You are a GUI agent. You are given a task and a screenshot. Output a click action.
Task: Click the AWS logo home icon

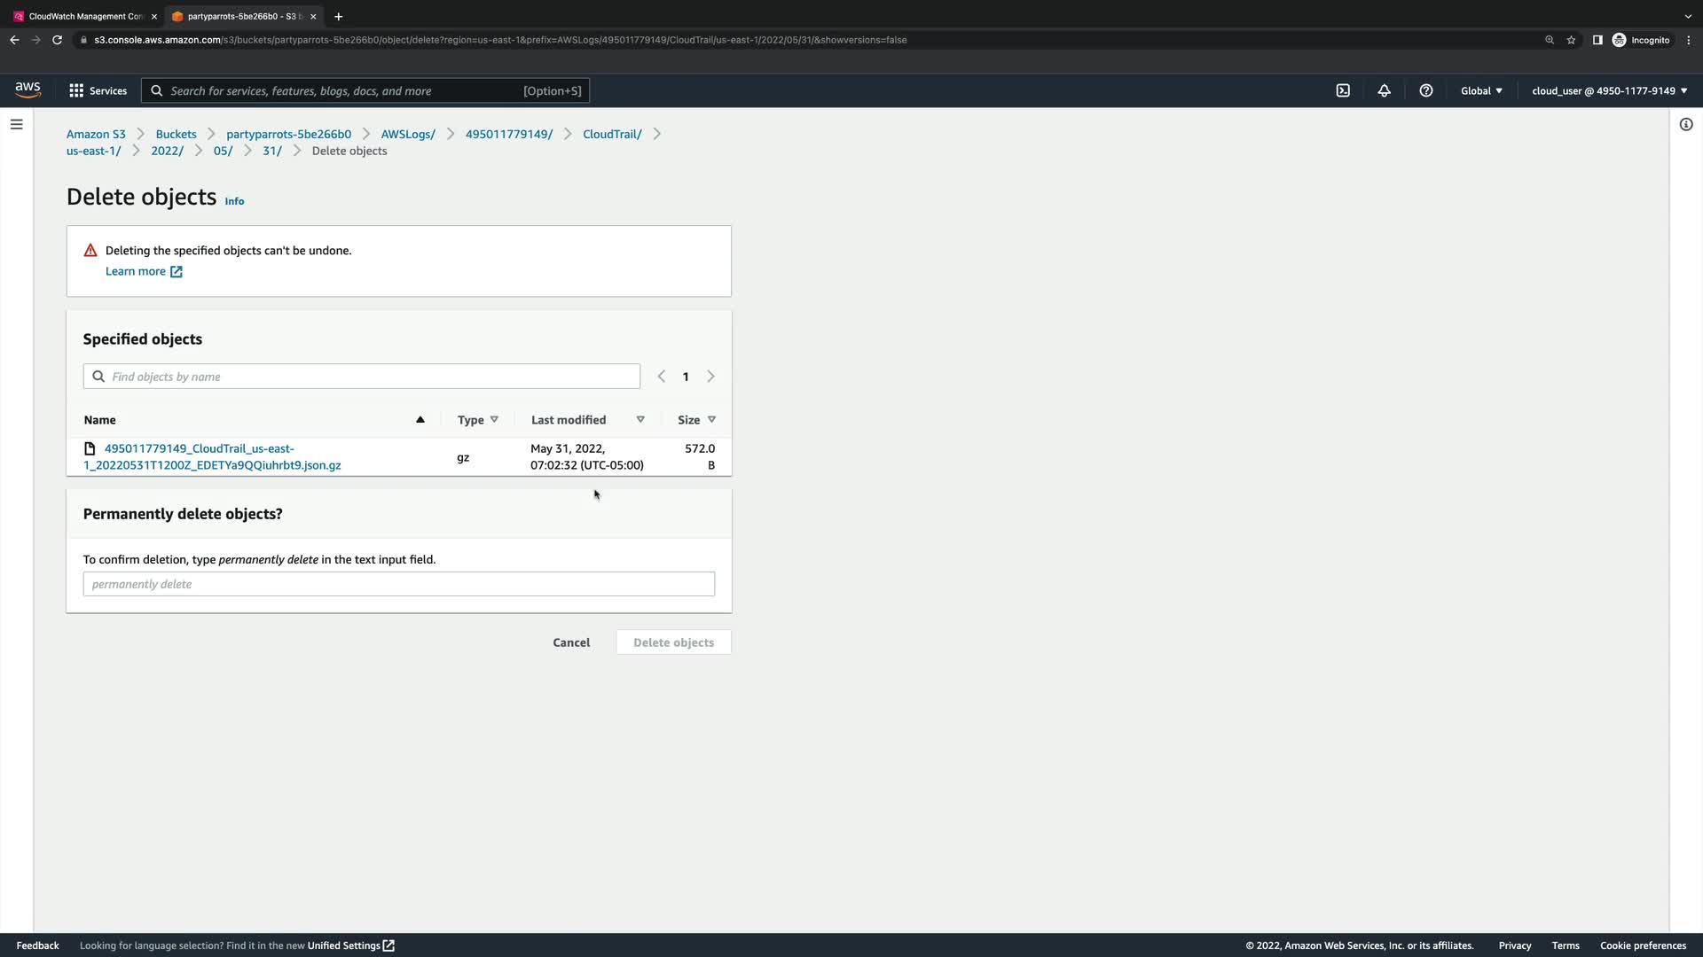[27, 89]
